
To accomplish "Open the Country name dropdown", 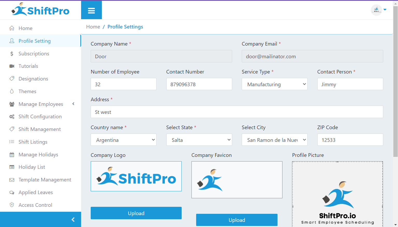I will tap(123, 140).
